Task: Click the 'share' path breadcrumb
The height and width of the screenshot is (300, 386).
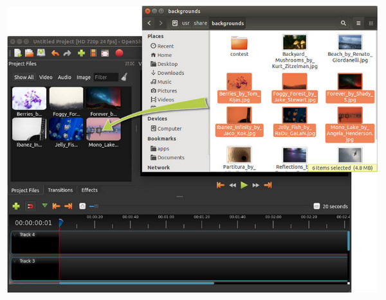Action: click(x=200, y=23)
